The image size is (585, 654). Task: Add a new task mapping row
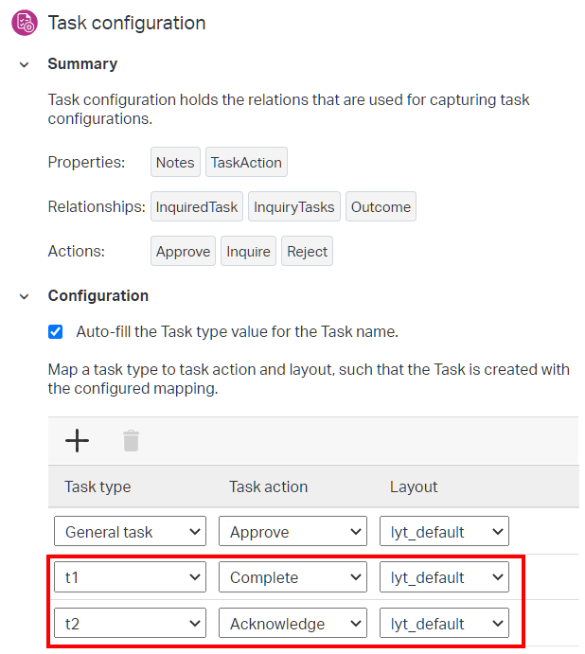(77, 440)
